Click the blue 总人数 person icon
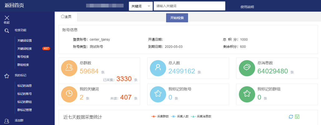 (158, 67)
